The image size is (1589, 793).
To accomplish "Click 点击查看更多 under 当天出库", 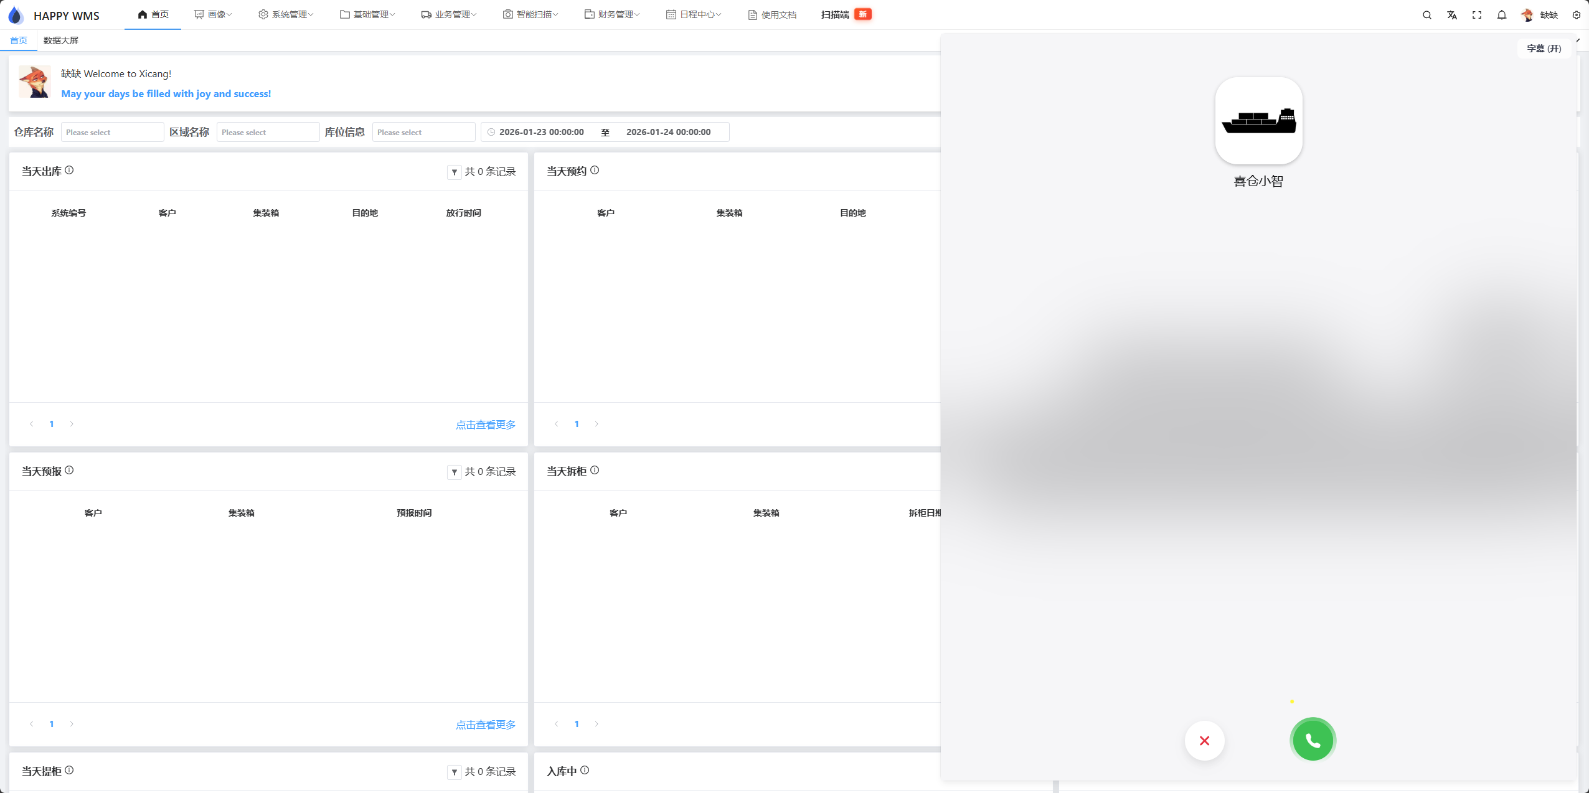I will 485,424.
